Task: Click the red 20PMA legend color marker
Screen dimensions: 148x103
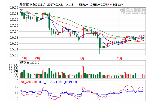Action: coord(111,5)
